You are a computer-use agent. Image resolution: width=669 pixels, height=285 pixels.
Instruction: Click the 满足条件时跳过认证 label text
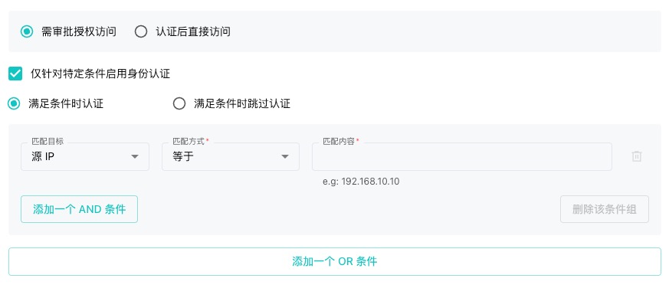point(242,103)
